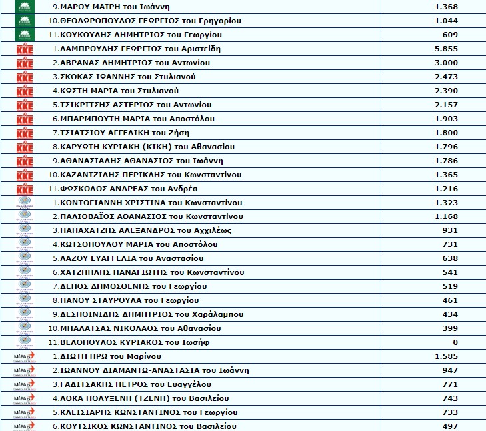
Task: Click the vote count 1.216
Action: [446, 189]
